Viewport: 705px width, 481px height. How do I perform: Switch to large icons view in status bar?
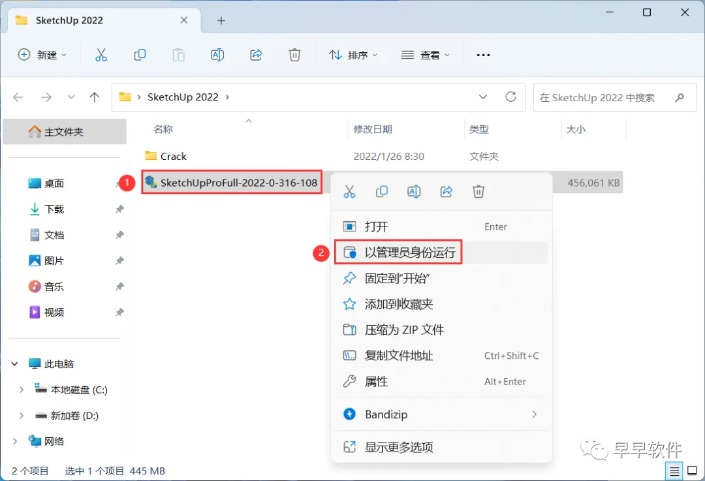[x=693, y=471]
